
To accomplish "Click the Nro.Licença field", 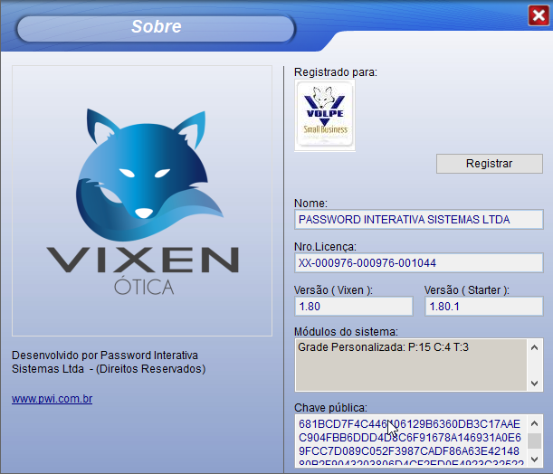I will [x=419, y=263].
